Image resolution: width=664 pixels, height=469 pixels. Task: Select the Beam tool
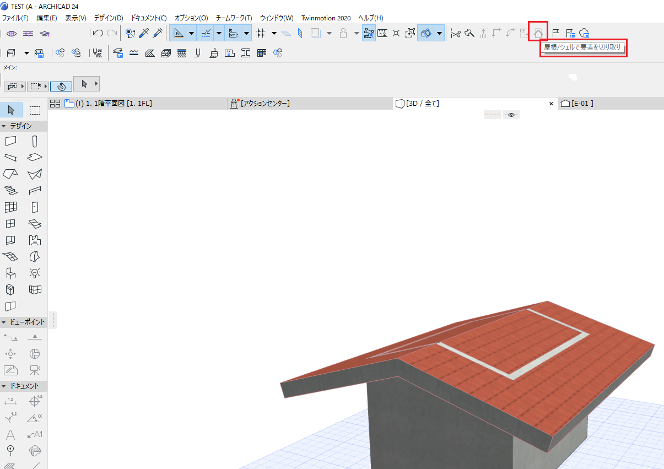(x=11, y=158)
